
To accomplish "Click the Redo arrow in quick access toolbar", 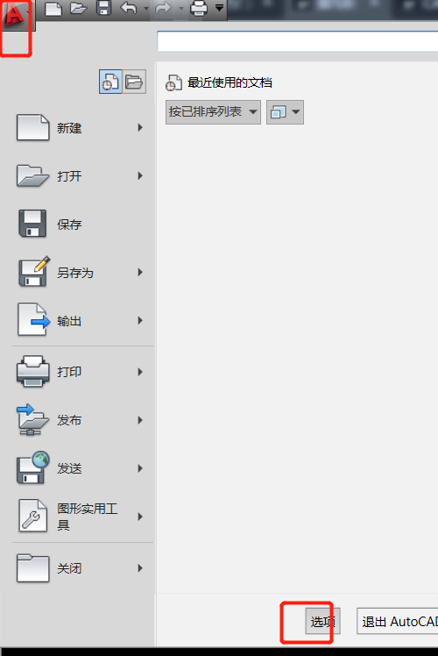I will tap(163, 8).
